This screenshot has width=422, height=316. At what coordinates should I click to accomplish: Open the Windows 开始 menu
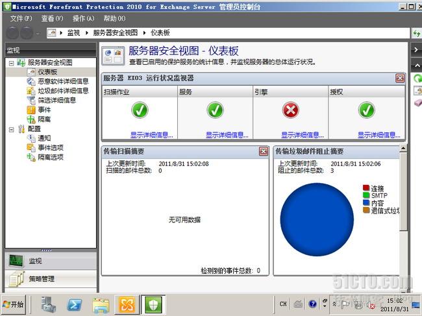pyautogui.click(x=14, y=304)
